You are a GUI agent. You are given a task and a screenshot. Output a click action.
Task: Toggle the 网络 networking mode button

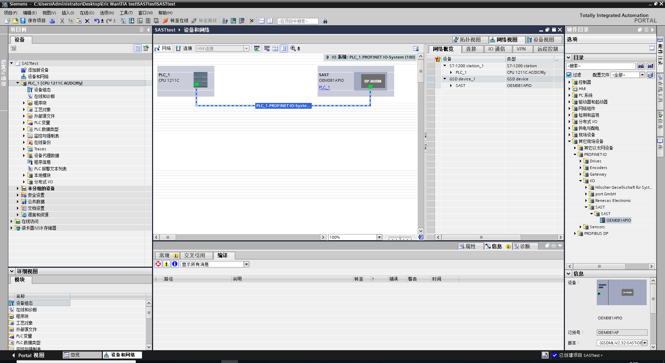pos(163,48)
